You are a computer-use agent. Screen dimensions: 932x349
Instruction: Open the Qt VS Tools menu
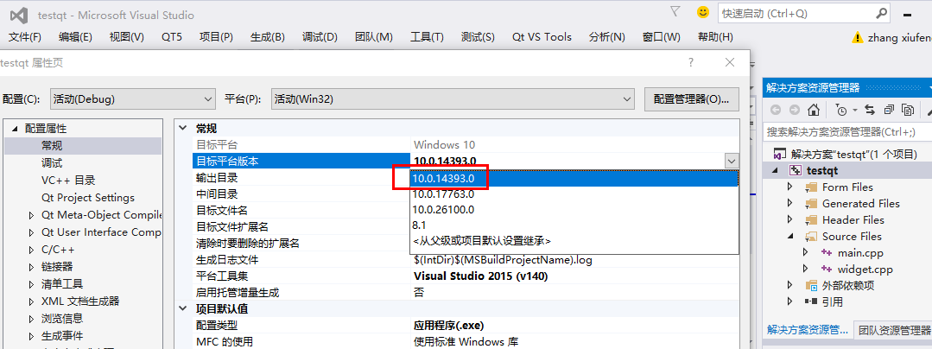coord(542,37)
